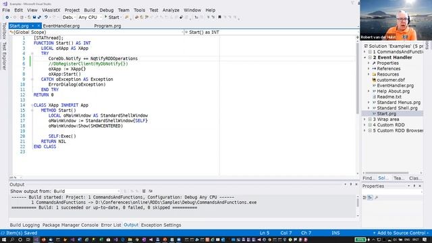Click the Cortana circle on taskbar
The width and height of the screenshot is (432, 243).
20,240
